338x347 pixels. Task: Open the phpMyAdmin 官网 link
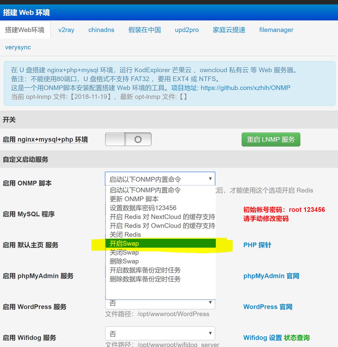[x=271, y=276]
